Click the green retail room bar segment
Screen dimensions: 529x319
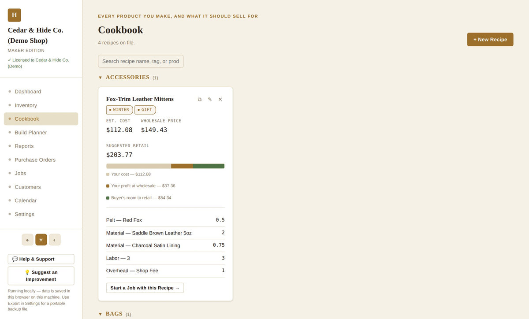click(x=209, y=166)
